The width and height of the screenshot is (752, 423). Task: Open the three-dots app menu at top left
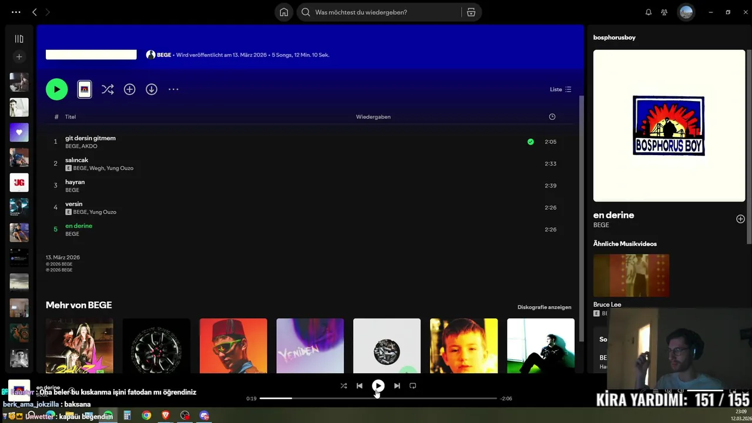[x=16, y=12]
